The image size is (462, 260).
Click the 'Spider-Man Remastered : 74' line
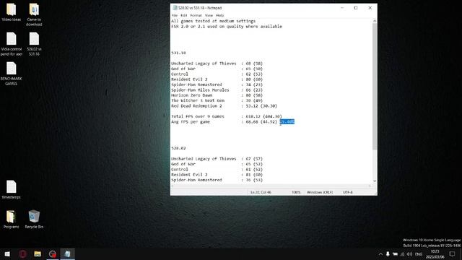(217, 84)
